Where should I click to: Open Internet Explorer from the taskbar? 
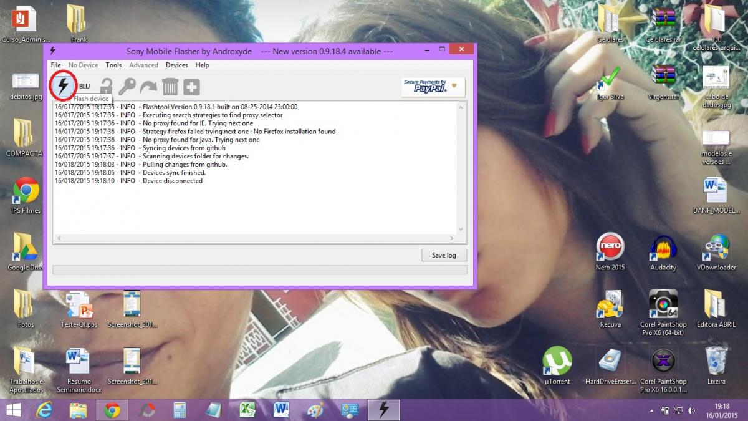pyautogui.click(x=45, y=410)
